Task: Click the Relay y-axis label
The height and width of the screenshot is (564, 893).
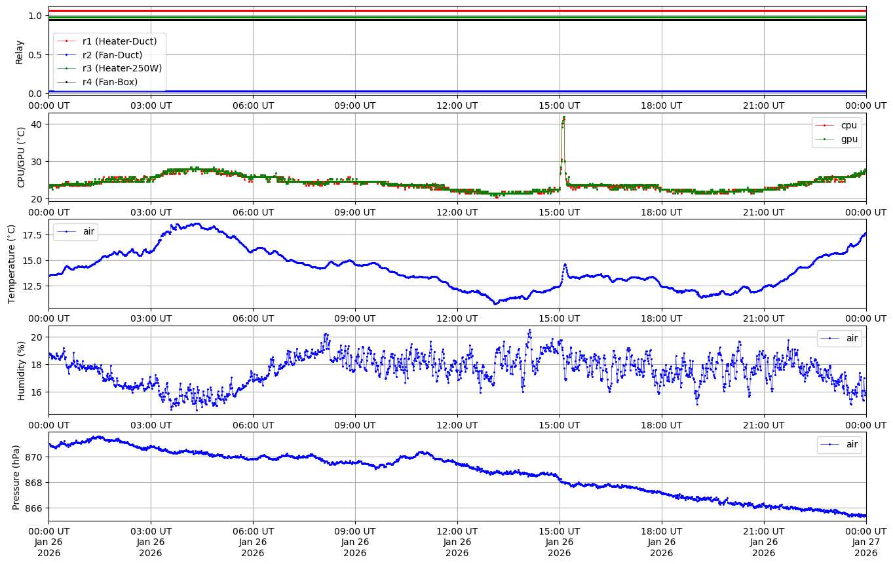Action: (20, 52)
